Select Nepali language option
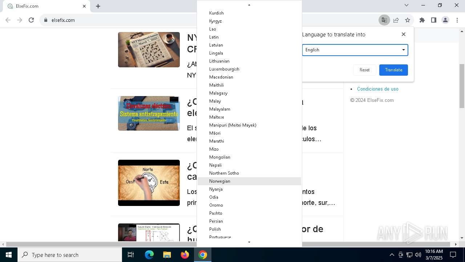The image size is (465, 262). coord(249,165)
